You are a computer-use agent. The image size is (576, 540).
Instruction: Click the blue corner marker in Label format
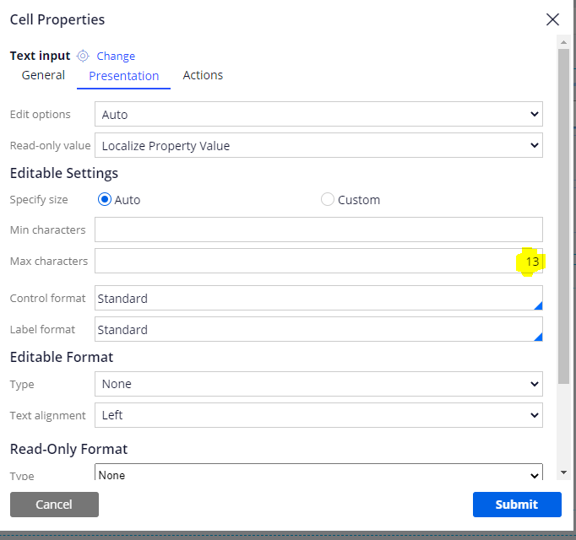(x=537, y=337)
